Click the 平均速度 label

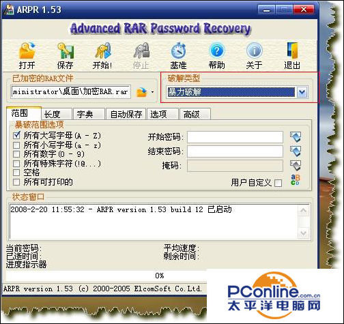coord(181,248)
